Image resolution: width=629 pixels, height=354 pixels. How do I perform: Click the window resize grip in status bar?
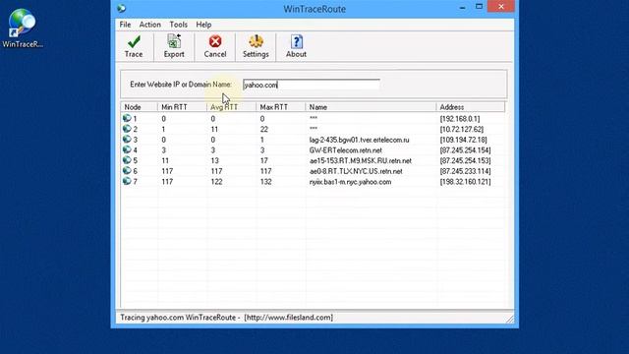pyautogui.click(x=510, y=319)
